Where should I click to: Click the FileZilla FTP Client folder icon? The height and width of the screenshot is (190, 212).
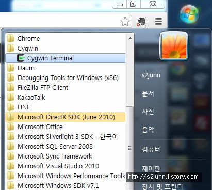(x=11, y=87)
